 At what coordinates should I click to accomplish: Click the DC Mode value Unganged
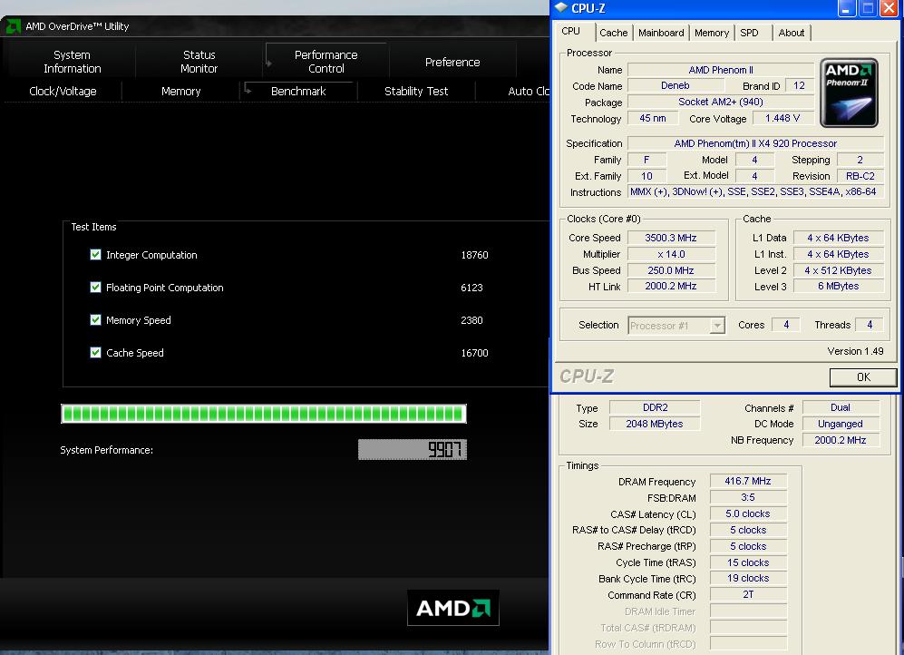841,424
